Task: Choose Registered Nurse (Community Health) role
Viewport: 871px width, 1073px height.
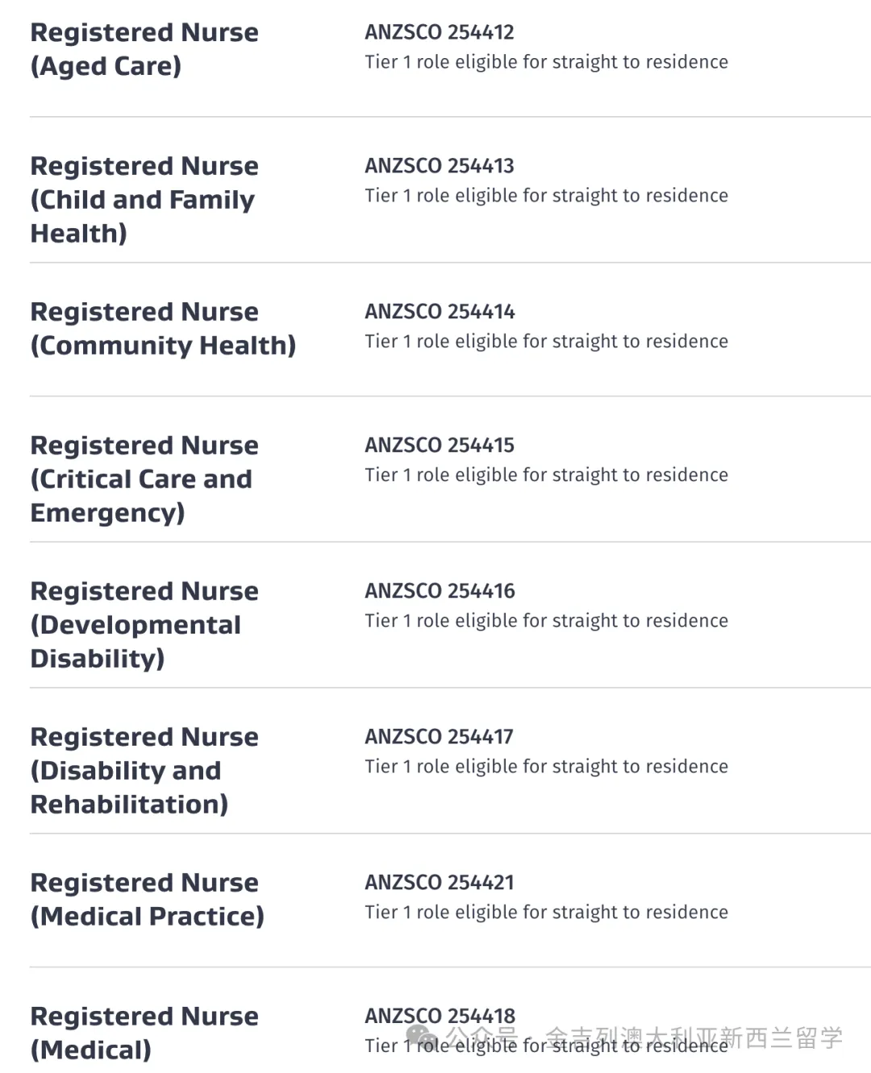Action: pyautogui.click(x=163, y=328)
